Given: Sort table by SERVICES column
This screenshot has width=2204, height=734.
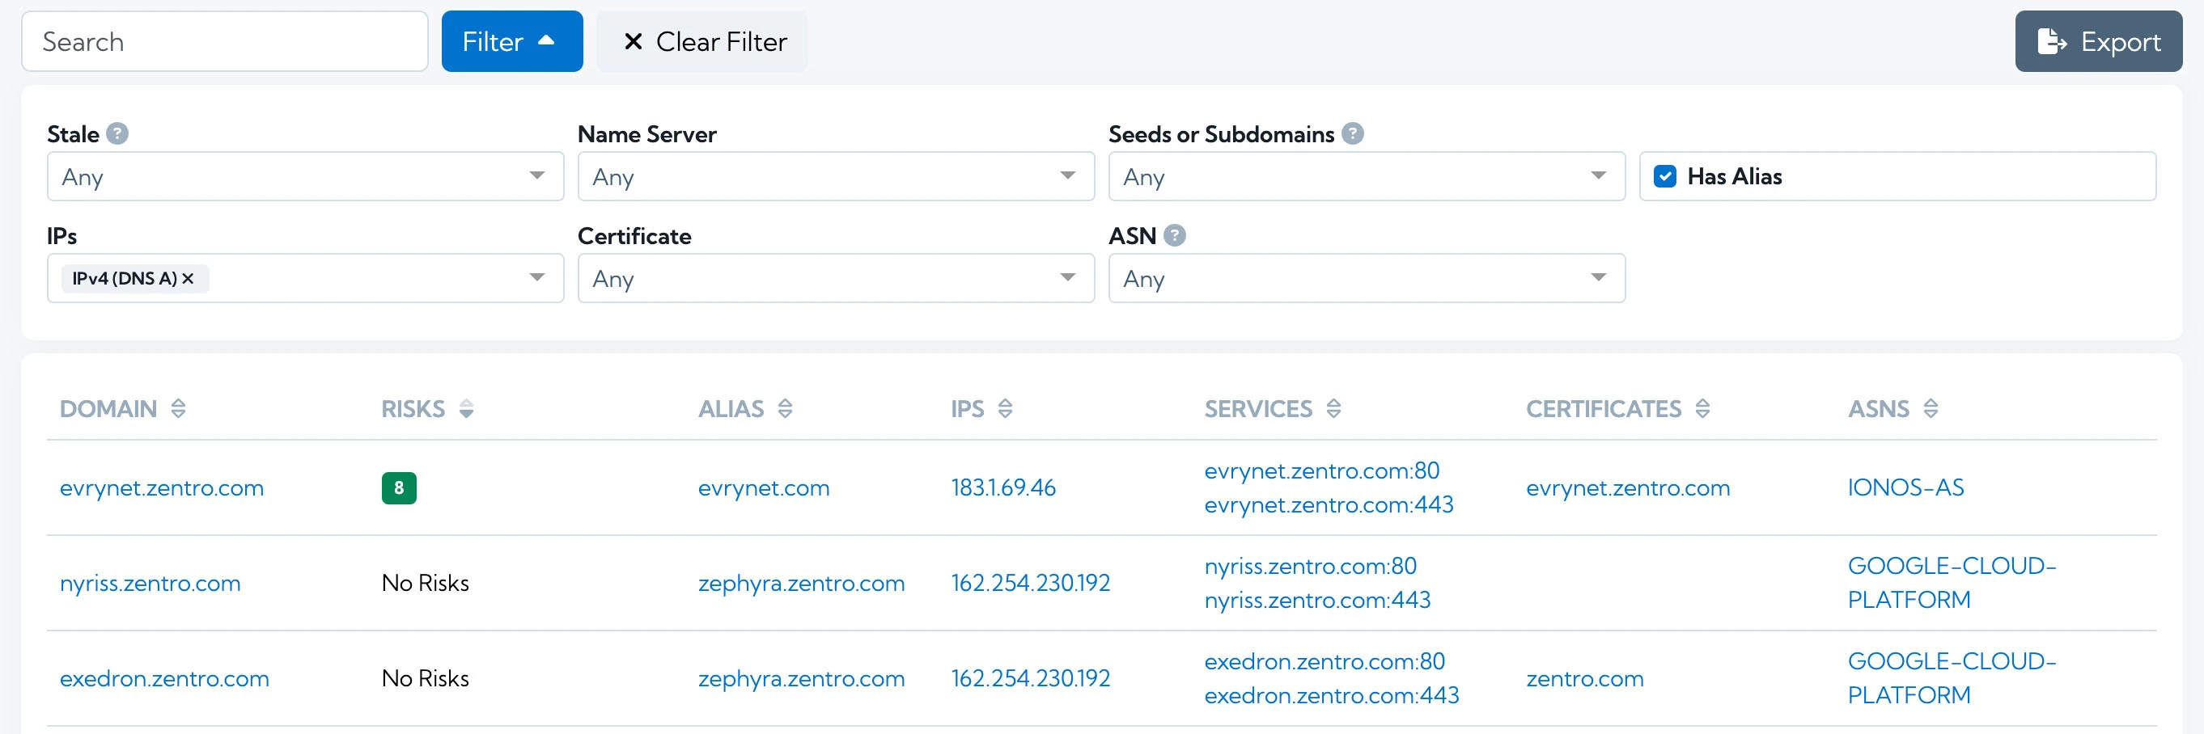Looking at the screenshot, I should 1334,408.
